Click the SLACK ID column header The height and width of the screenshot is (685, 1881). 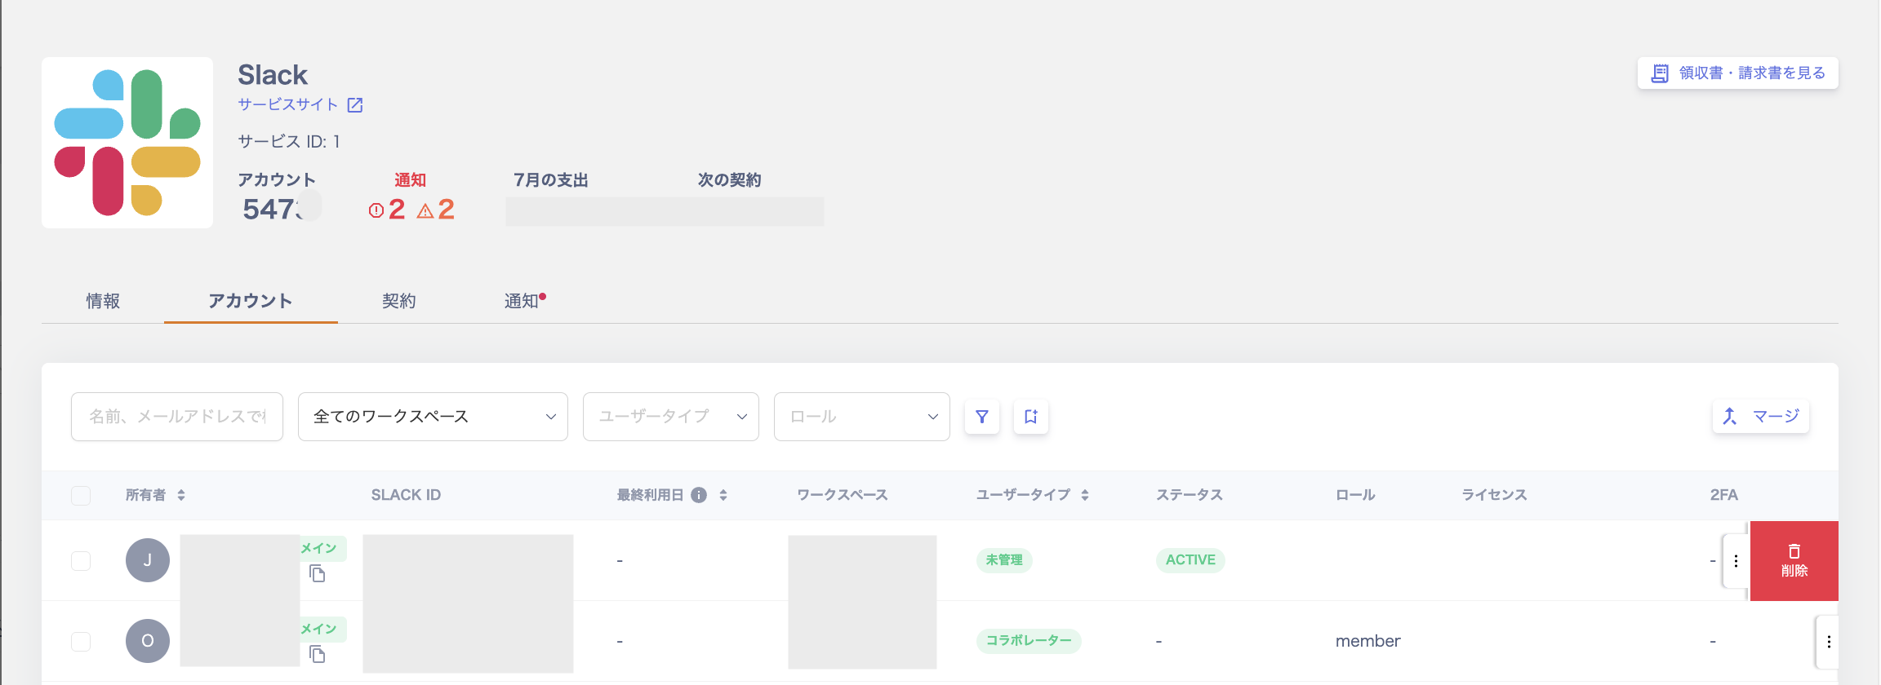point(406,495)
